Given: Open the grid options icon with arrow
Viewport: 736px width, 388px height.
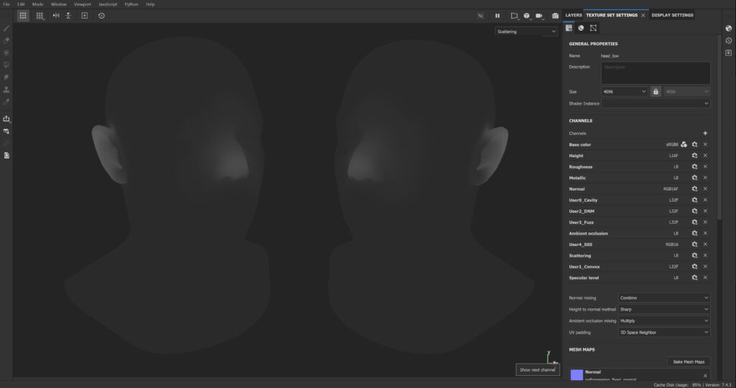Looking at the screenshot, I should [40, 16].
